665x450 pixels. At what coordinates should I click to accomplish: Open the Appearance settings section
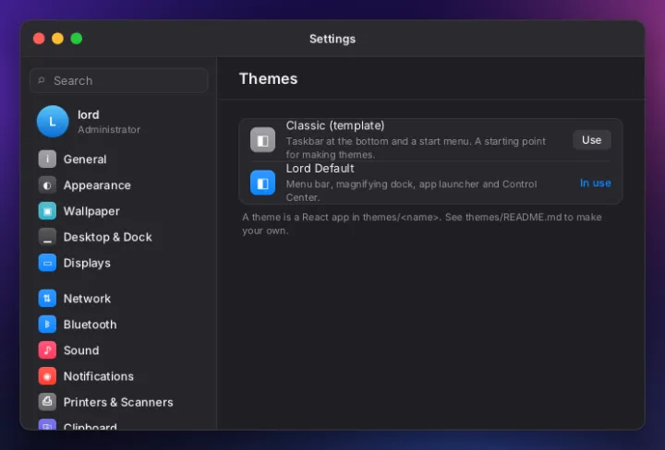click(x=97, y=185)
